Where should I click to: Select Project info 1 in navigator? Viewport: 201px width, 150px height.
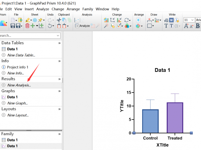tap(18, 67)
